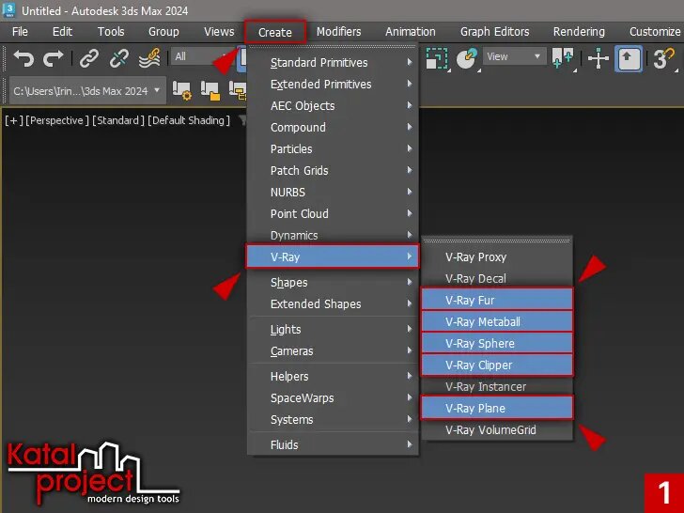Choose V-Ray Fur
This screenshot has height=513, width=684.
point(497,300)
